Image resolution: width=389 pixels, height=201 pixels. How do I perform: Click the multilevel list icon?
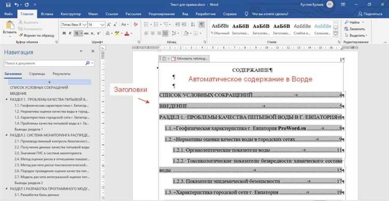tap(165, 24)
